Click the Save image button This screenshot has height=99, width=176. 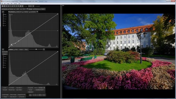[x=13, y=95]
